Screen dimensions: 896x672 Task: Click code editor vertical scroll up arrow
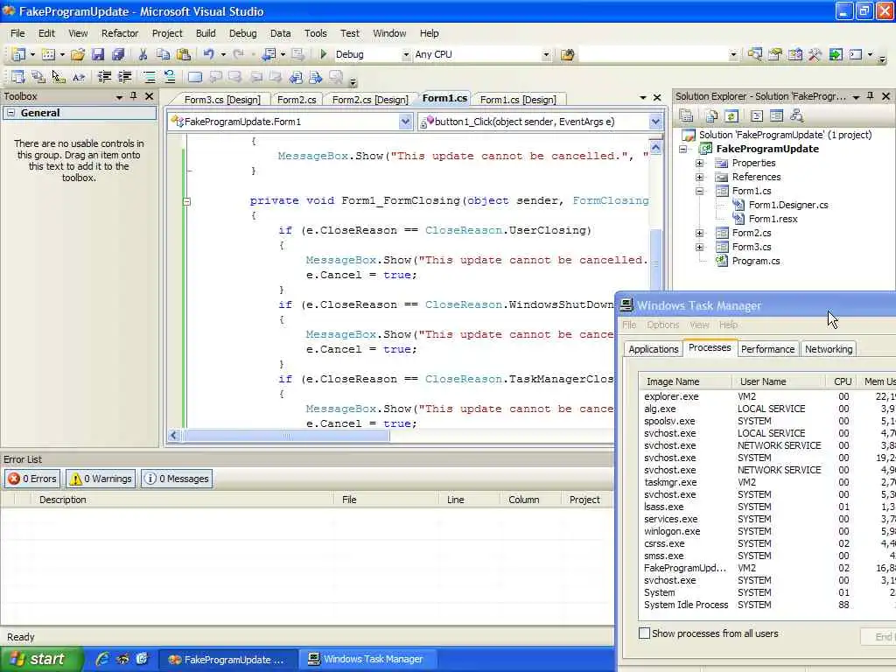click(x=655, y=148)
